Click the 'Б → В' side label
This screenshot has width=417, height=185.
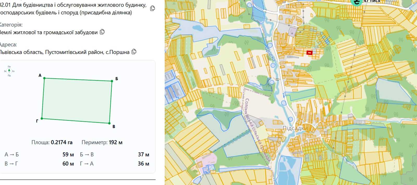click(87, 155)
